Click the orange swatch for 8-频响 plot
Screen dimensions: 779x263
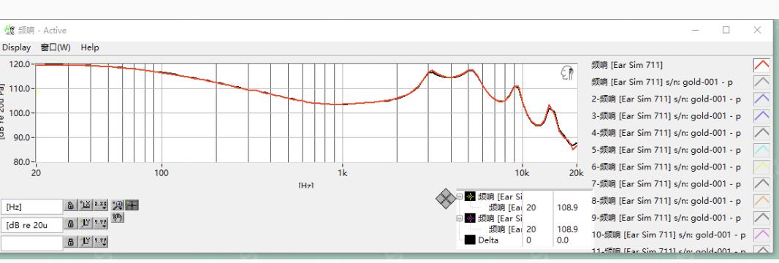click(761, 200)
